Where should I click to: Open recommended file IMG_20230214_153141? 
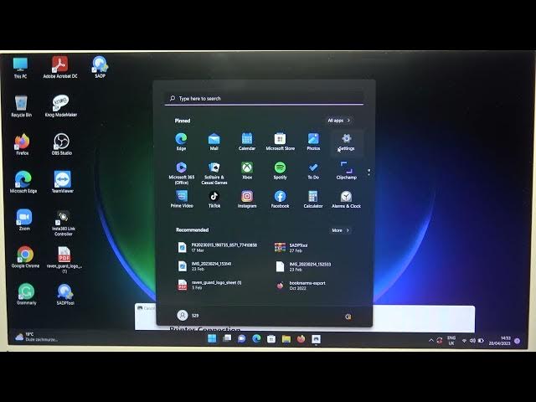[205, 266]
